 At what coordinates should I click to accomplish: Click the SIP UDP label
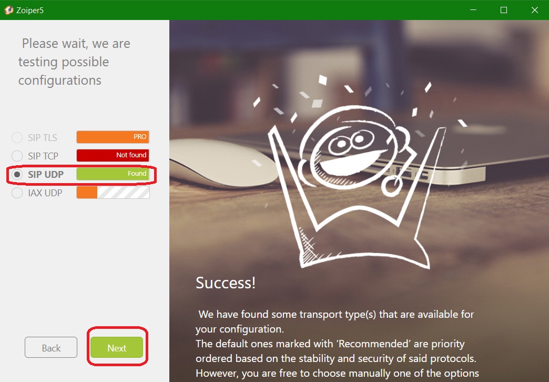[x=46, y=174]
